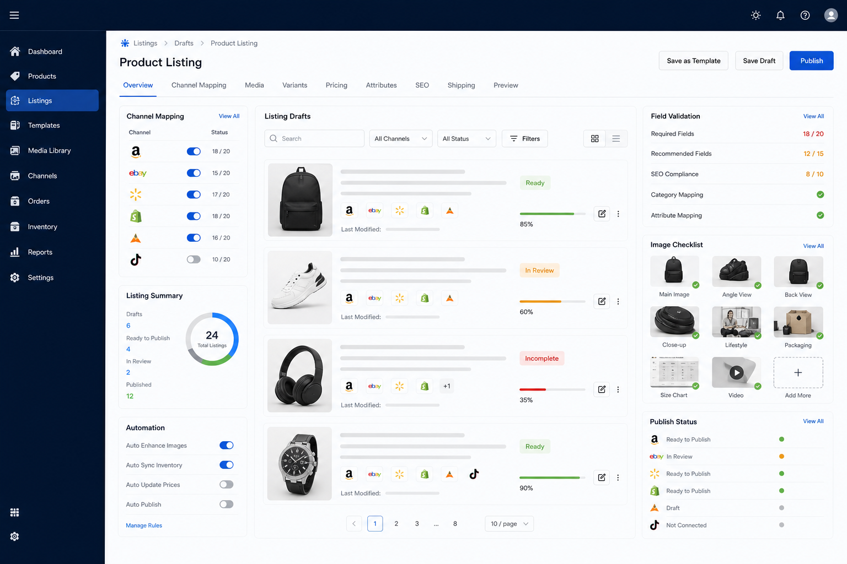Turn on Auto Publish toggle

[227, 505]
